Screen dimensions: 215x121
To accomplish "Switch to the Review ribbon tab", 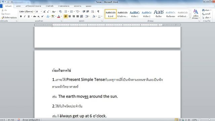I will pyautogui.click(x=78, y=6).
